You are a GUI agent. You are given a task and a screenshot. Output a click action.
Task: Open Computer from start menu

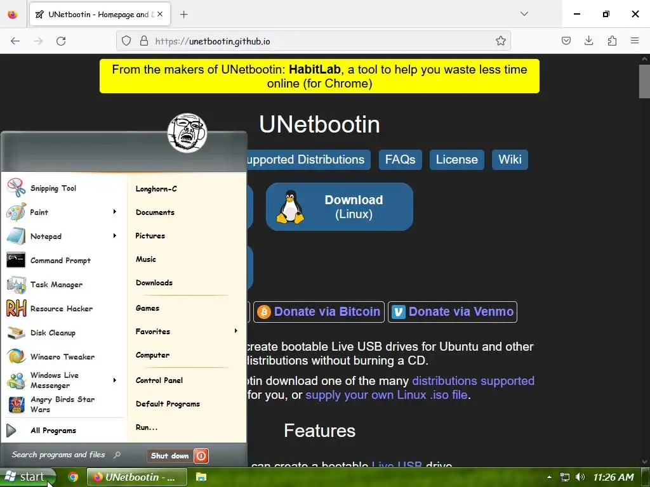(x=152, y=355)
